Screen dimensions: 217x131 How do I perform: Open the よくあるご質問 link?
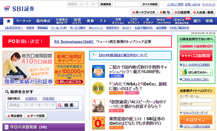pos(175,5)
